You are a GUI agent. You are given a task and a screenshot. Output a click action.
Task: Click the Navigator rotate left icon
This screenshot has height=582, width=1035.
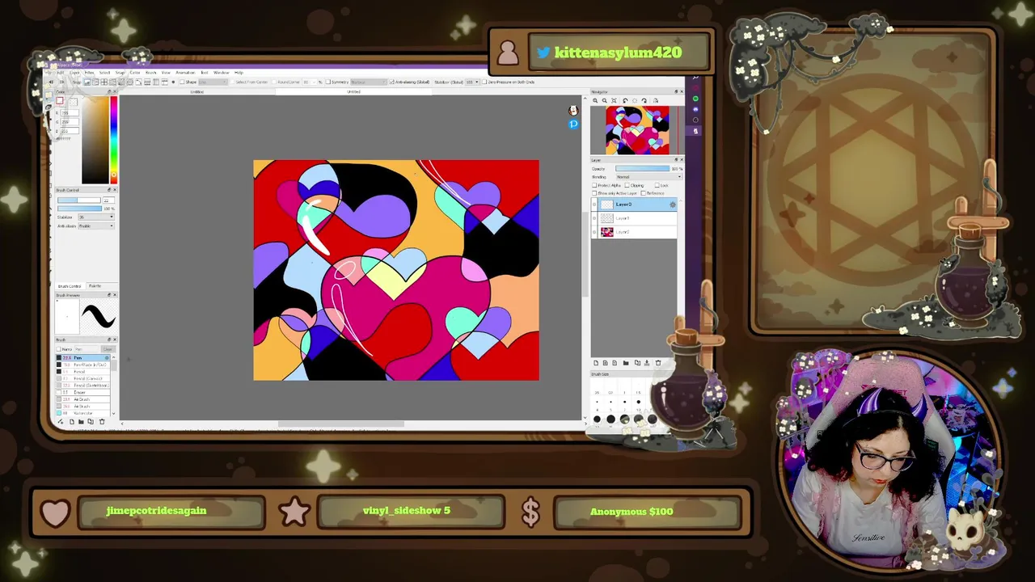click(x=625, y=100)
